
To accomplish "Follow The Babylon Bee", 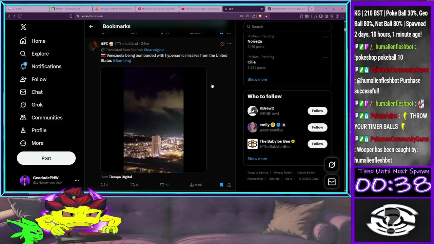I will [x=317, y=144].
